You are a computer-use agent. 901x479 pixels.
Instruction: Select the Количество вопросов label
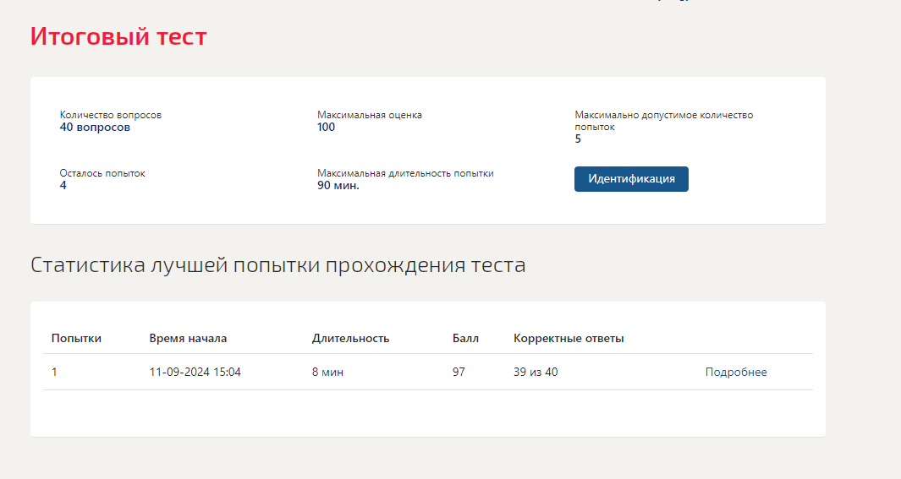pyautogui.click(x=110, y=115)
